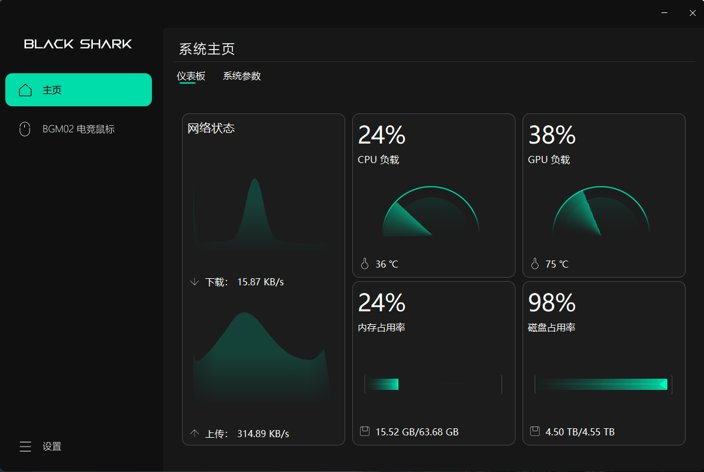Image resolution: width=704 pixels, height=472 pixels.
Task: Click the upload speed graph
Action: [262, 356]
